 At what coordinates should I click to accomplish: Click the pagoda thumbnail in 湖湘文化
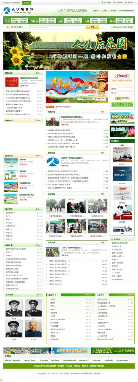pos(52,121)
